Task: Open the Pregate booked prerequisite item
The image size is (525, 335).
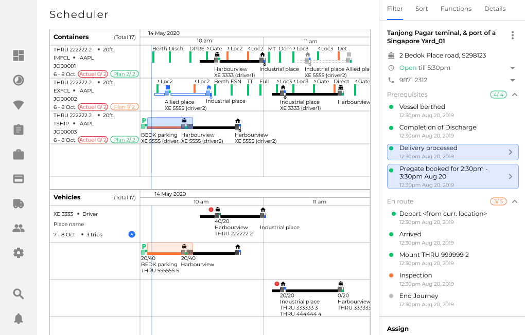Action: 452,177
